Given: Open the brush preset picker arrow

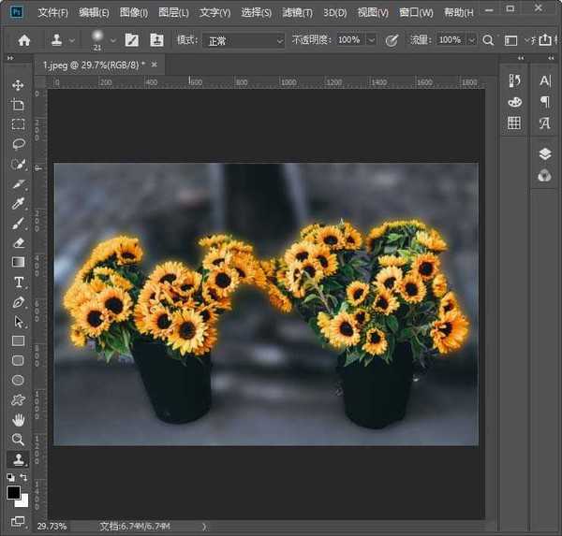Looking at the screenshot, I should click(113, 40).
